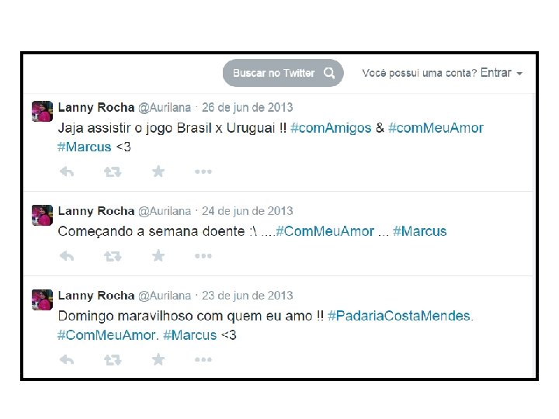The width and height of the screenshot is (559, 419).
Task: Reply to the 23 de jun tweet
Action: 67,359
